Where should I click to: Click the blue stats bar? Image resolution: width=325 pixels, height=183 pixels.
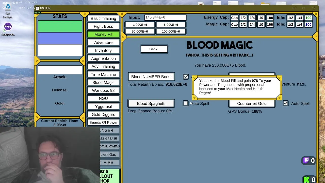[x=60, y=38]
